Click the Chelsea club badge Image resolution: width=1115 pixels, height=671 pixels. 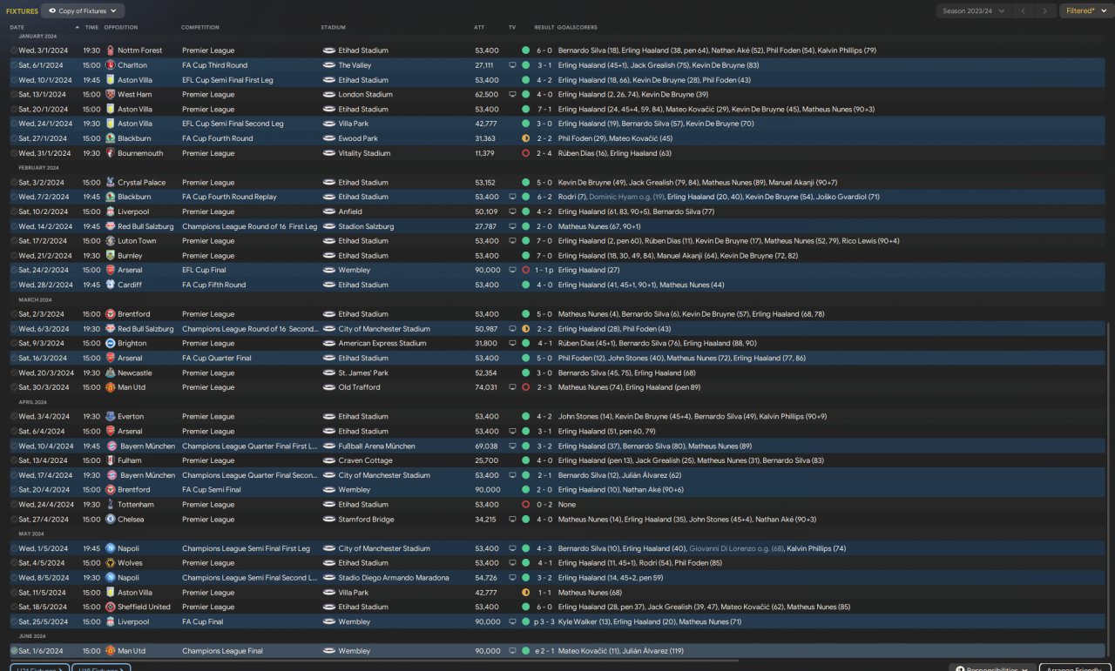[x=110, y=520]
